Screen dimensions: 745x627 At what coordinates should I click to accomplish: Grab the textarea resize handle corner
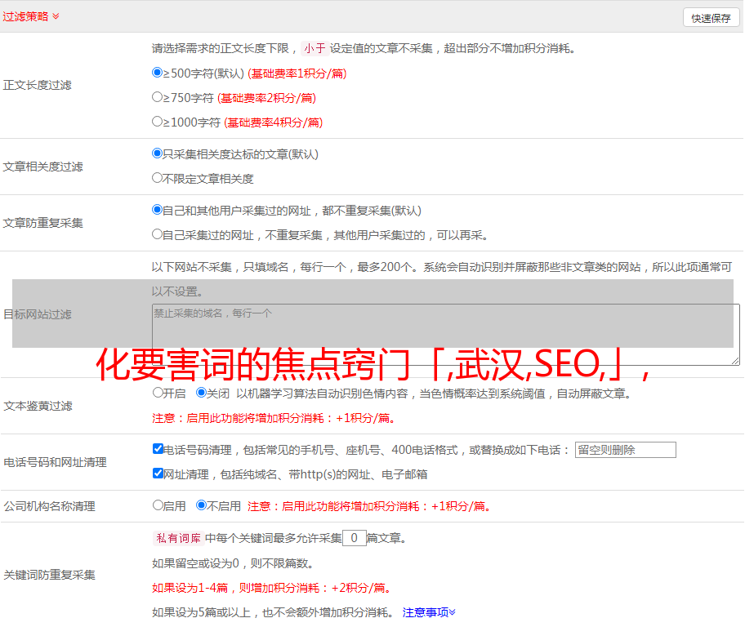(735, 361)
